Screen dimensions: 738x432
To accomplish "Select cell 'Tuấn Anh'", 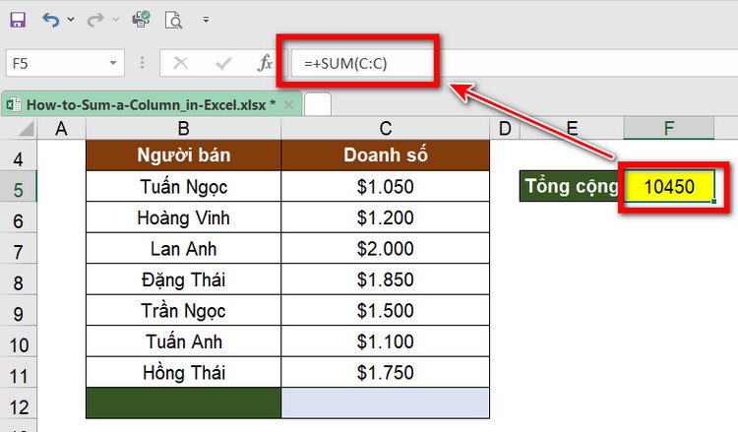I will 184,341.
